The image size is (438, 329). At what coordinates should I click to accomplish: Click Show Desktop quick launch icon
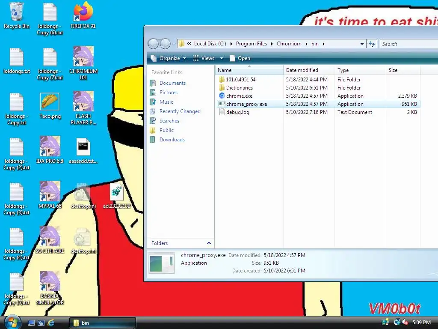[x=31, y=323]
